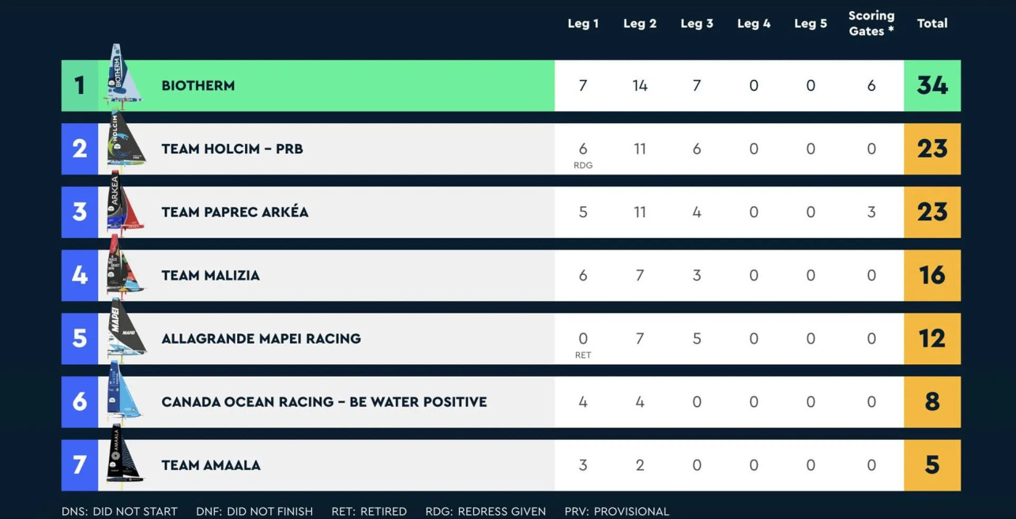The image size is (1016, 519).
Task: Click Biotherm's green total score 34
Action: pyautogui.click(x=932, y=85)
